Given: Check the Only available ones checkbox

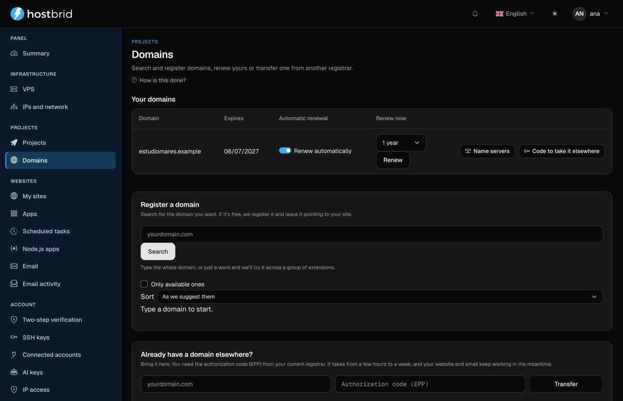Looking at the screenshot, I should tap(144, 284).
